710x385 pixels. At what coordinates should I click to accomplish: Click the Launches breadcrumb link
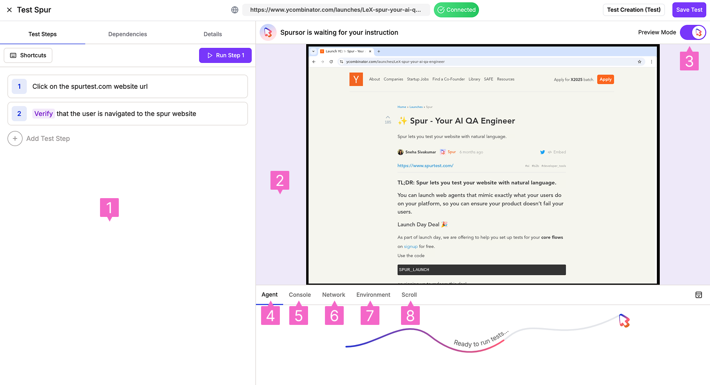[416, 107]
